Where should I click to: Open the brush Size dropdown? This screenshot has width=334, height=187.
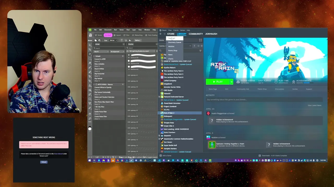tap(117, 40)
